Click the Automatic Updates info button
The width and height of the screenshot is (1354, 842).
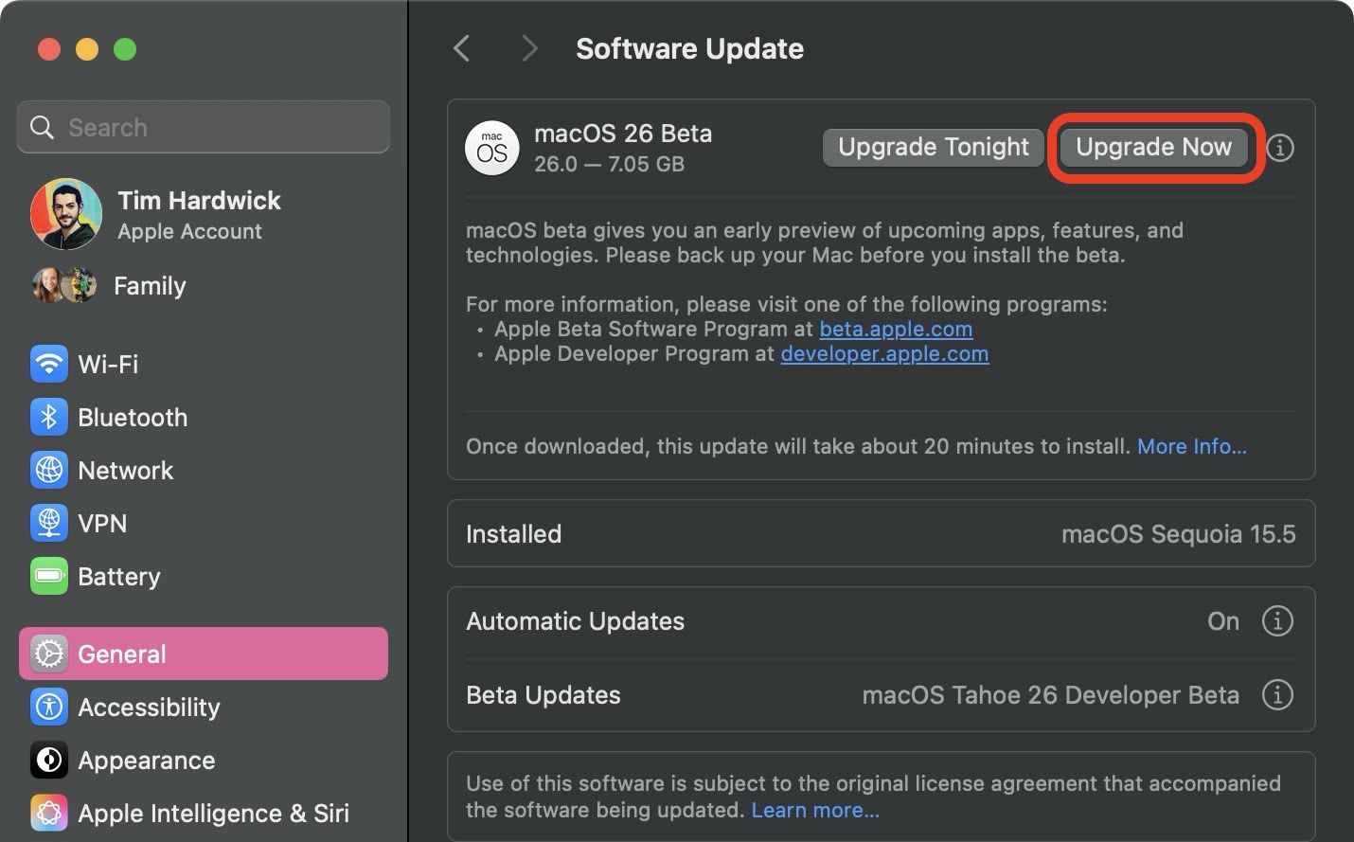point(1277,621)
